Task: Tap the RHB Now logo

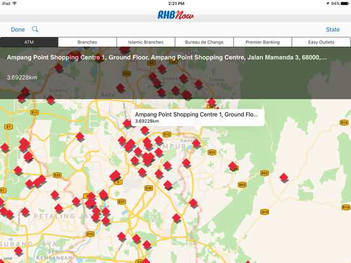Action: coord(175,15)
